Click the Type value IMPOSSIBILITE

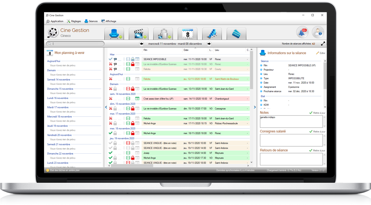296,78
